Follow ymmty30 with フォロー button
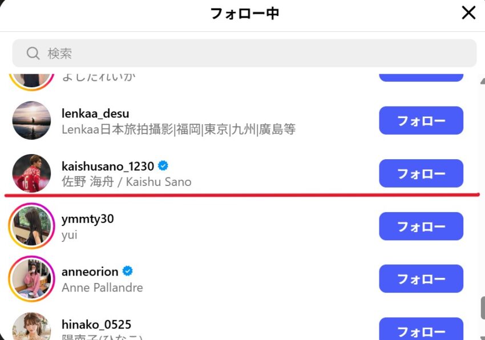485x340 pixels. tap(421, 226)
